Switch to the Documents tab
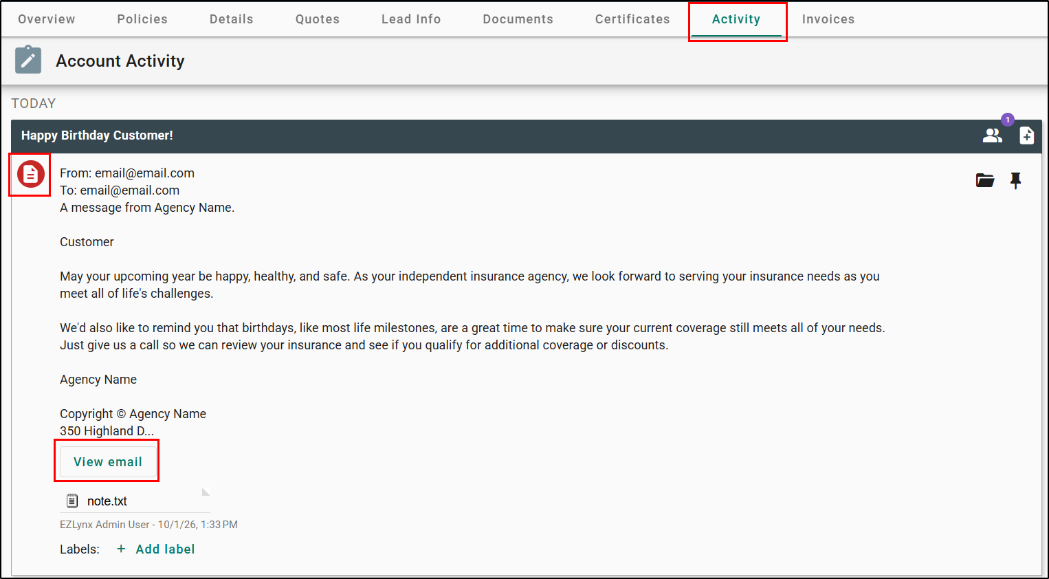 click(518, 19)
